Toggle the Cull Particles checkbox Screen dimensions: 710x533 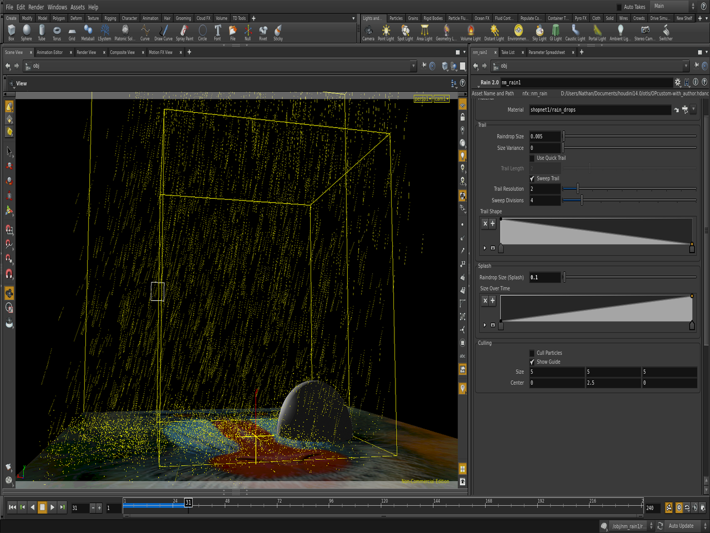click(532, 353)
